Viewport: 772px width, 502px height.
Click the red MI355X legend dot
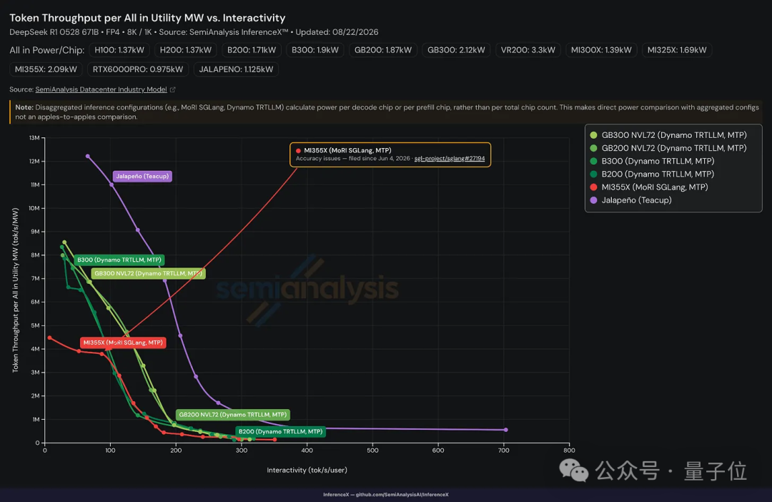click(x=594, y=187)
